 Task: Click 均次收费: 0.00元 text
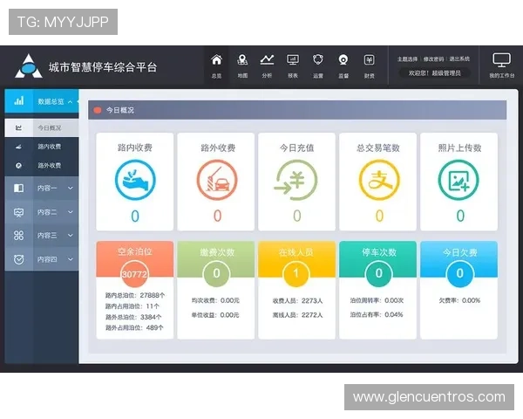pyautogui.click(x=215, y=300)
